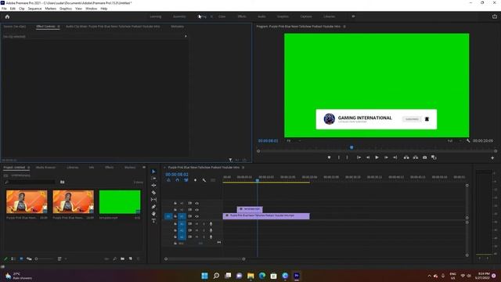Select the Selection tool arrow
Viewport: 501px width, 282px height.
click(x=153, y=172)
